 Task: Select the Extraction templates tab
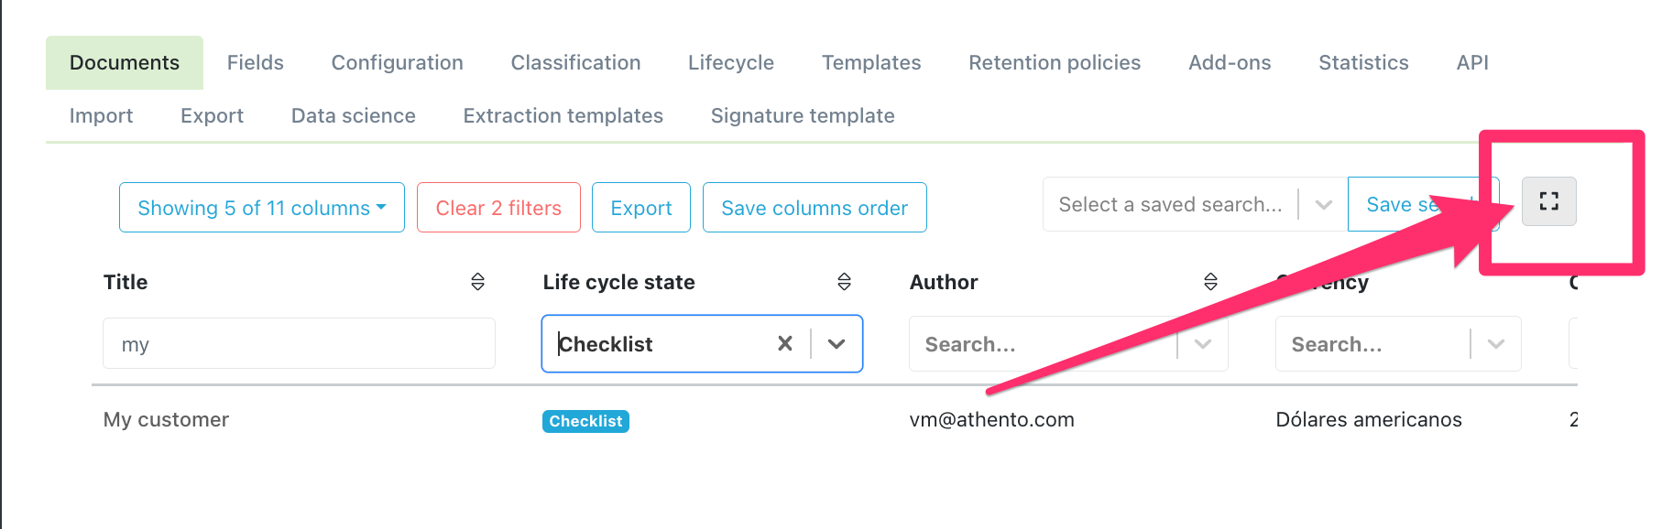tap(563, 116)
